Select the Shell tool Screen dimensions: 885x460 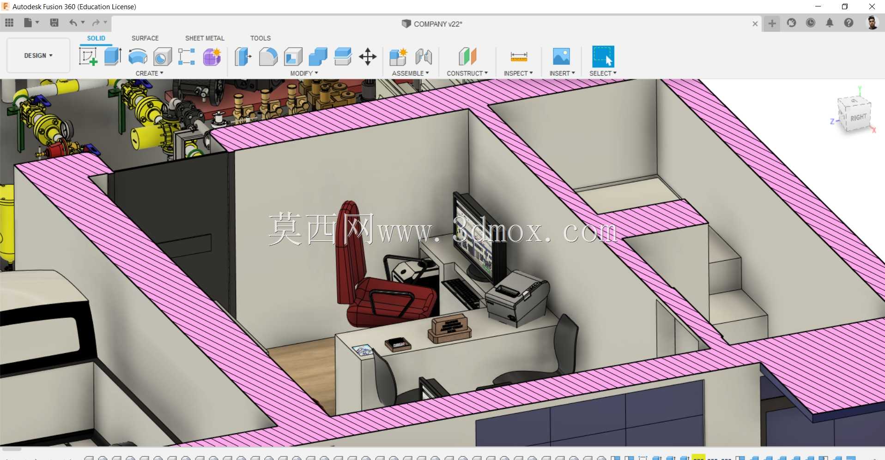(x=293, y=57)
